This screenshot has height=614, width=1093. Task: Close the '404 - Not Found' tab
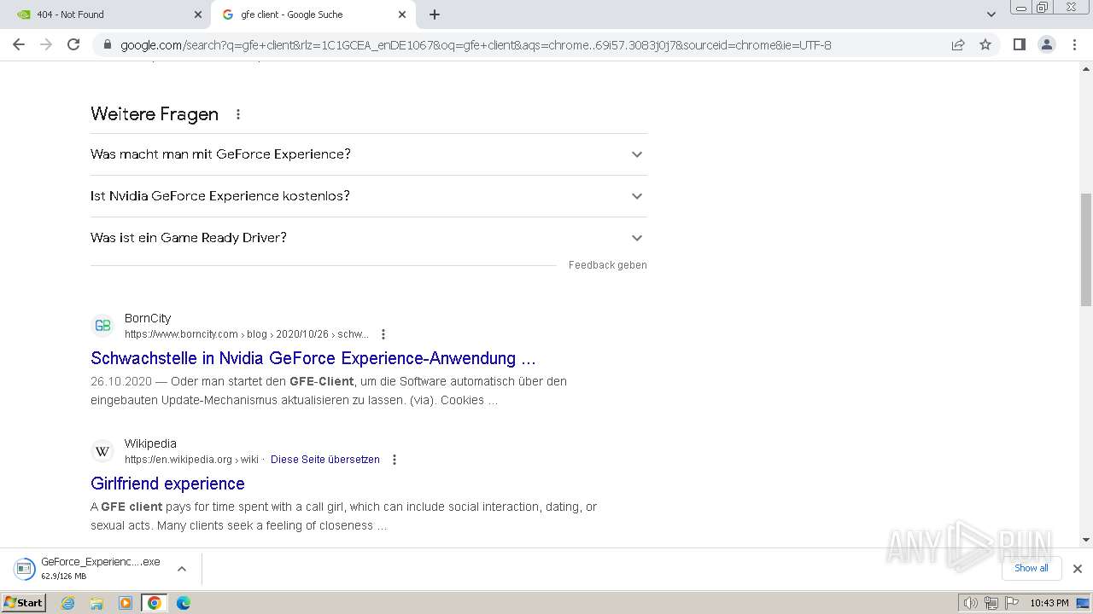[x=198, y=14]
